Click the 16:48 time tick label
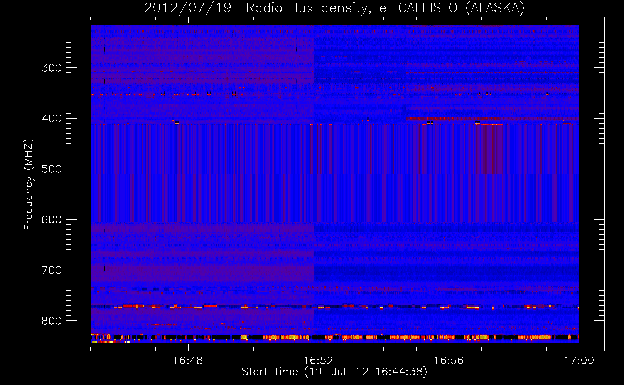Viewport: 624px width, 385px height. 188,360
